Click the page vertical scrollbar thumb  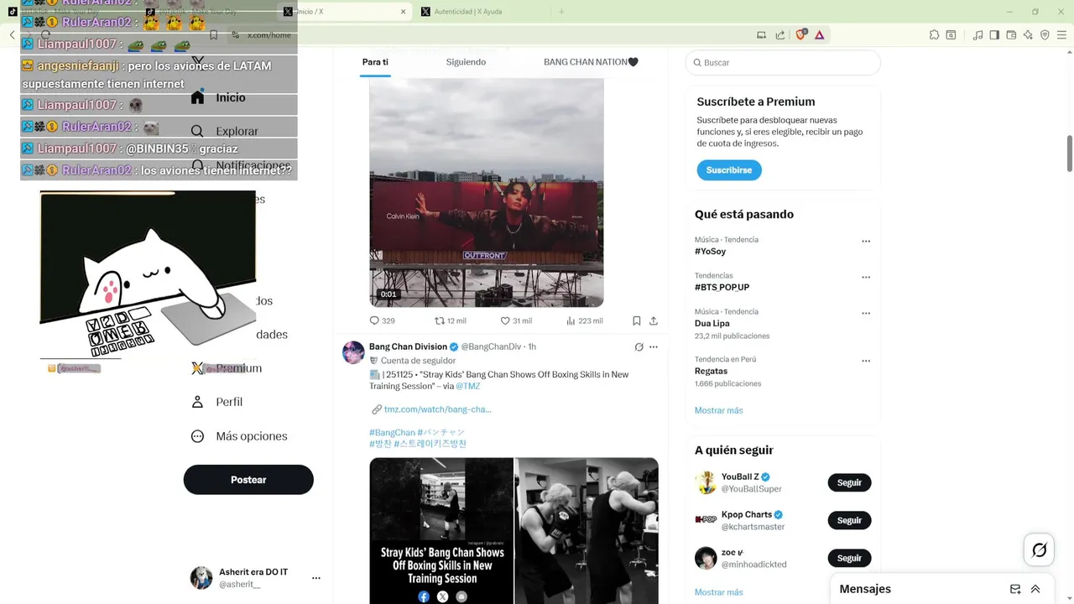[x=1069, y=153]
